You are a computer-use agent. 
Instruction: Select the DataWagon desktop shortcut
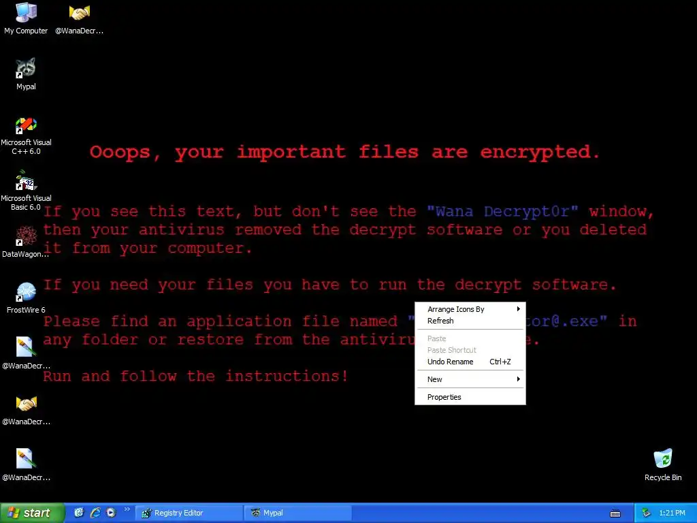(x=26, y=242)
